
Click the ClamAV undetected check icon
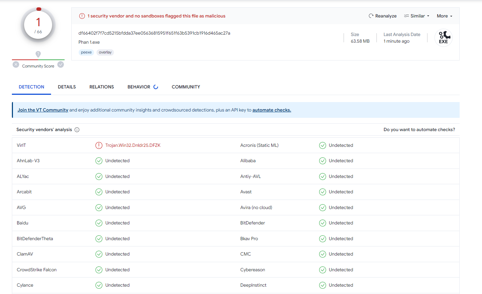(99, 254)
